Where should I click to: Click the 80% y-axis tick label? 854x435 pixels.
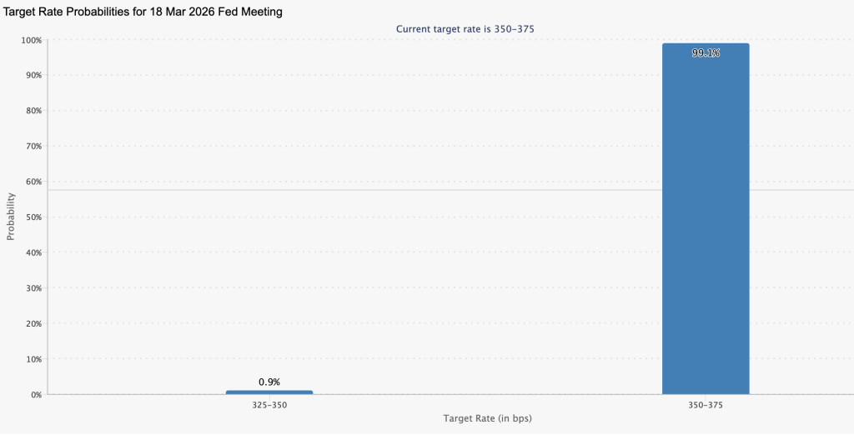pos(33,111)
